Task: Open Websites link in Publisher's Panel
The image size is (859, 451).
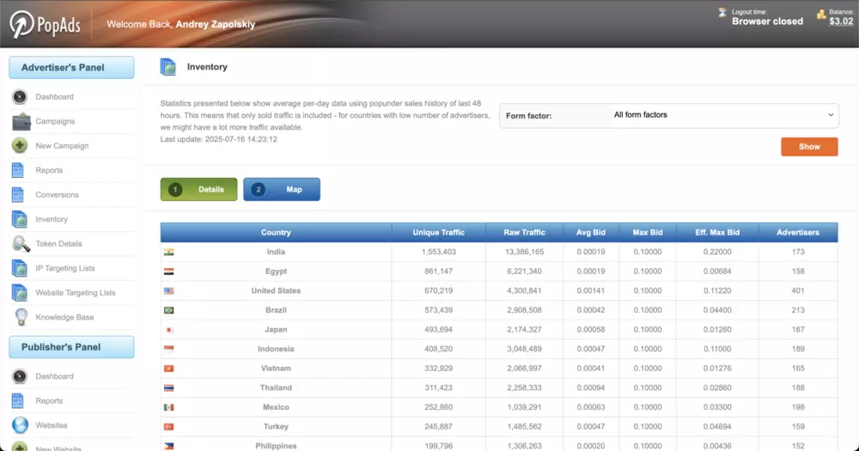Action: 52,425
